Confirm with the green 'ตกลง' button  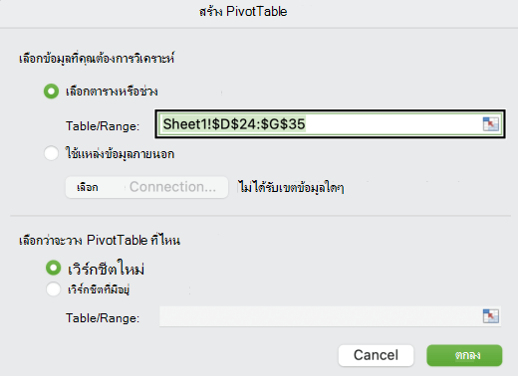464,355
